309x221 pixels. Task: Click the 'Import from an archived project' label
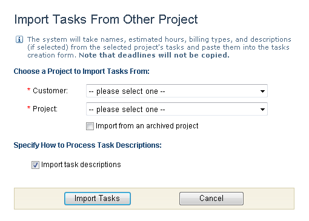point(147,126)
